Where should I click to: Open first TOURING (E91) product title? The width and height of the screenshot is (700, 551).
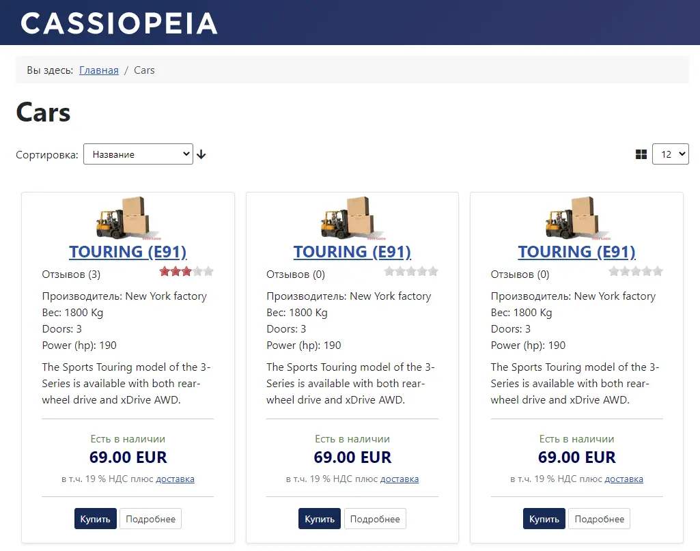[x=128, y=252]
